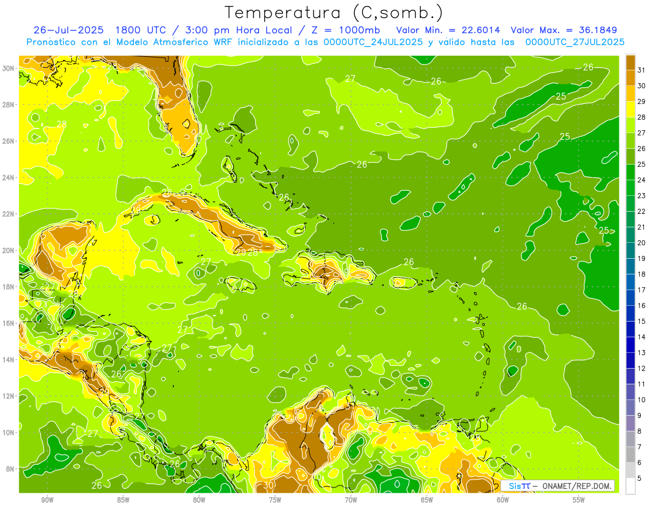
Task: Click the legend swatch between 26 and 27
Action: pos(630,141)
